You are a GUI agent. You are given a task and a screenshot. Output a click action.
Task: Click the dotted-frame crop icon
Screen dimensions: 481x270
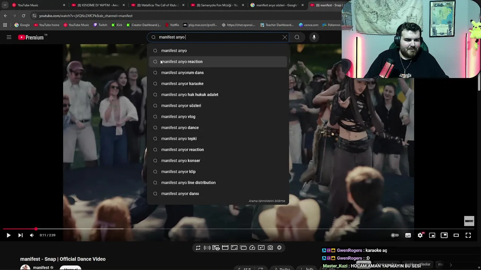243,247
